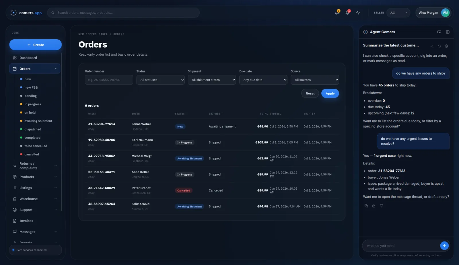Open order 19-62930-40286
The image size is (459, 265).
(102, 140)
